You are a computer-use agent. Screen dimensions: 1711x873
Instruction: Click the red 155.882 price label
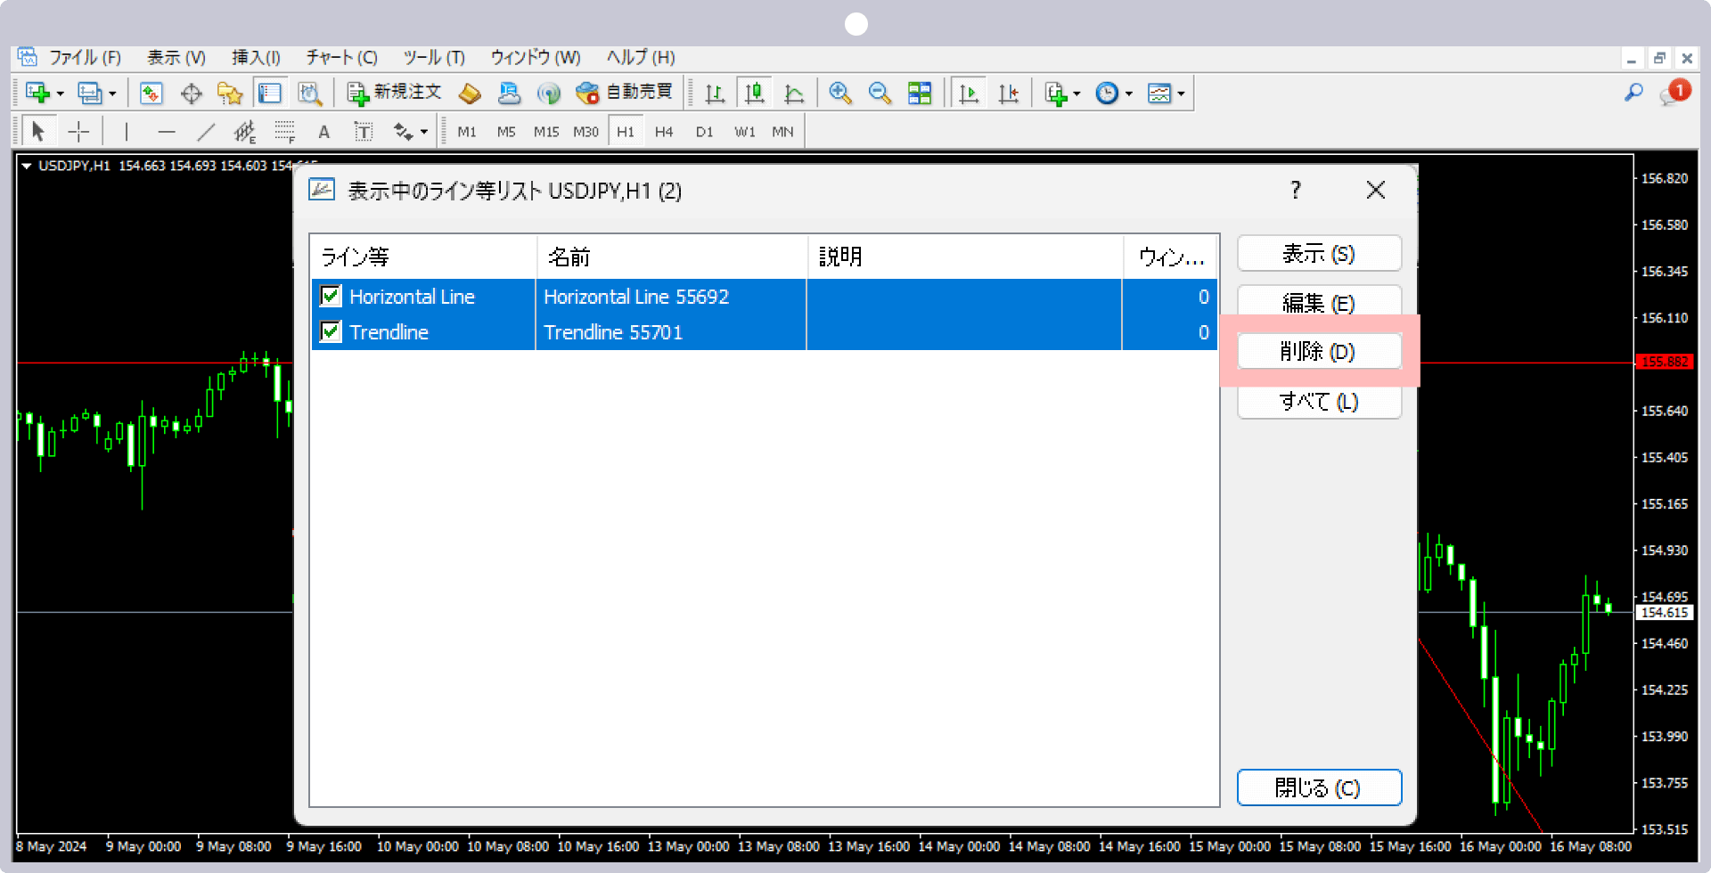[1665, 362]
